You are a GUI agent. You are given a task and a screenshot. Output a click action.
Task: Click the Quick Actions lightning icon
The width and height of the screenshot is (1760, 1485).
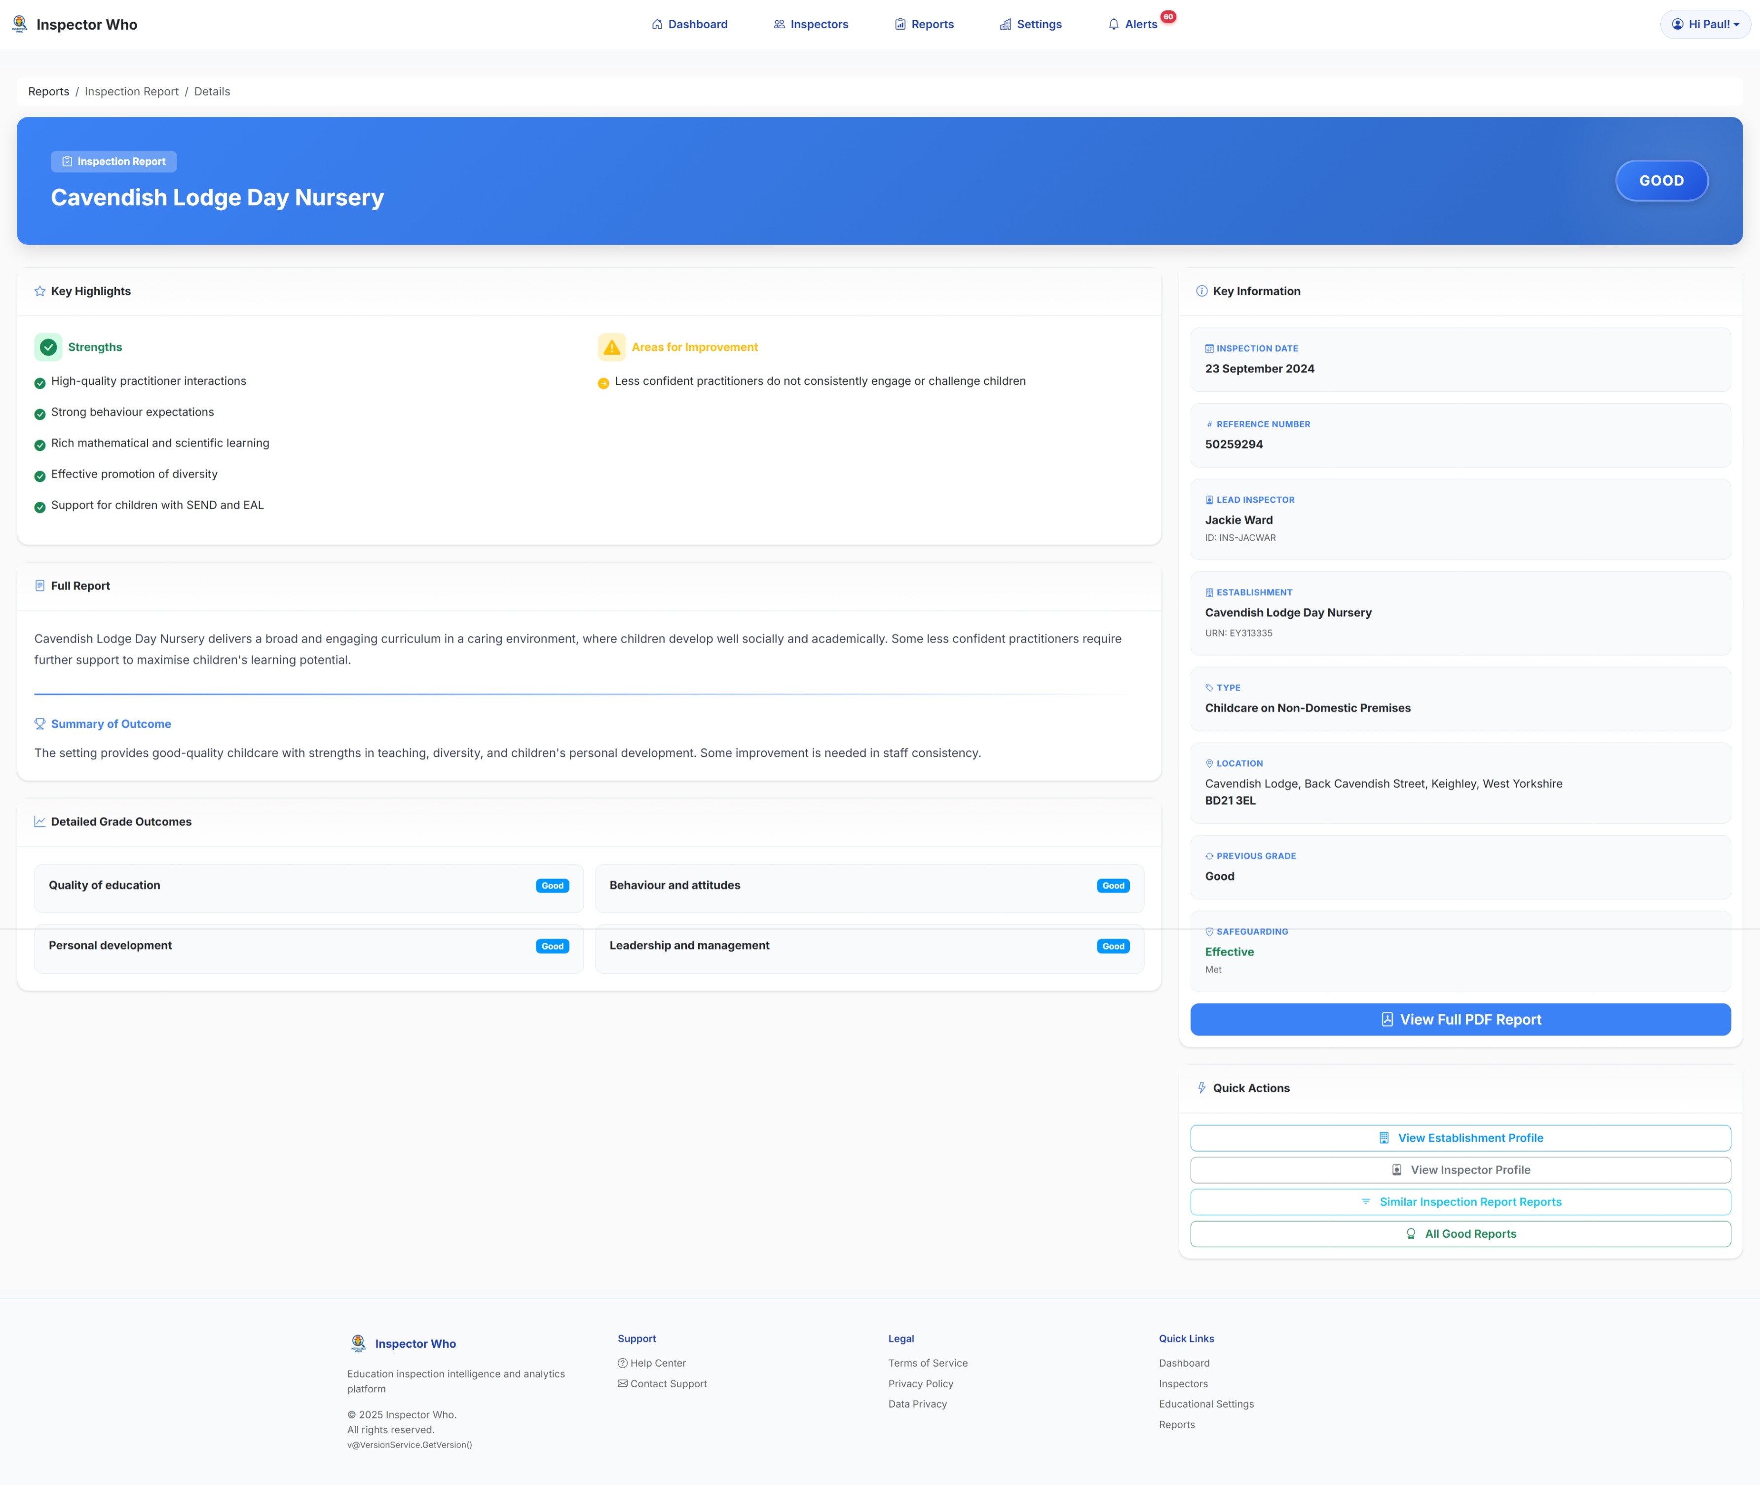[1201, 1088]
